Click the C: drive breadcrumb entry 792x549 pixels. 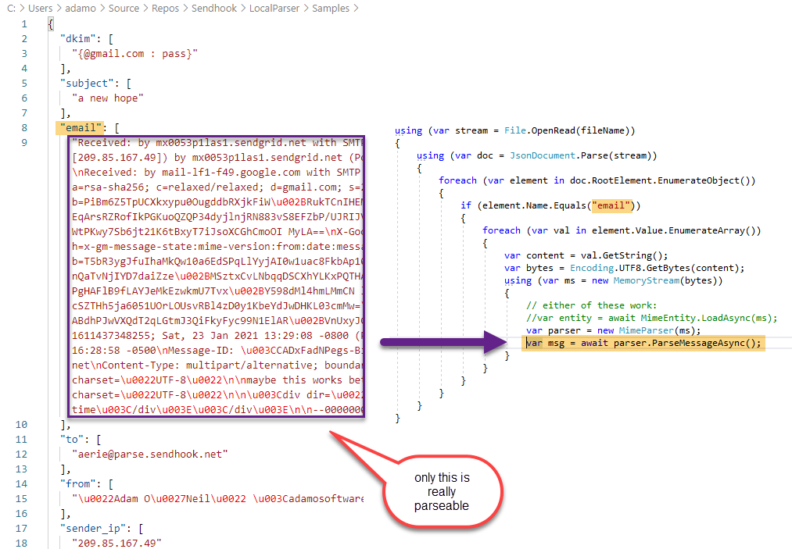tap(11, 9)
